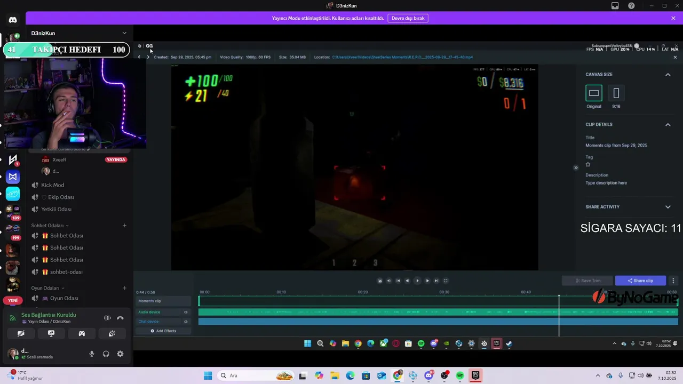
Task: Edit the clip title field
Action: coord(616,146)
